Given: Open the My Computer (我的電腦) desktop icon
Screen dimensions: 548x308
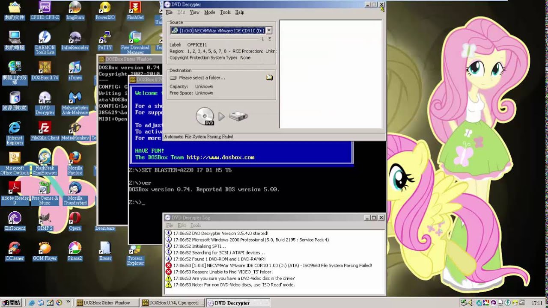Looking at the screenshot, I should pos(15,41).
